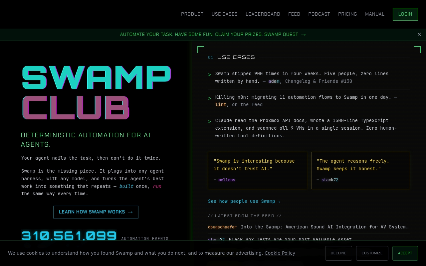This screenshot has width=426, height=266.
Task: Open dougschaefer's Into the Swamp post
Action: pos(324,227)
